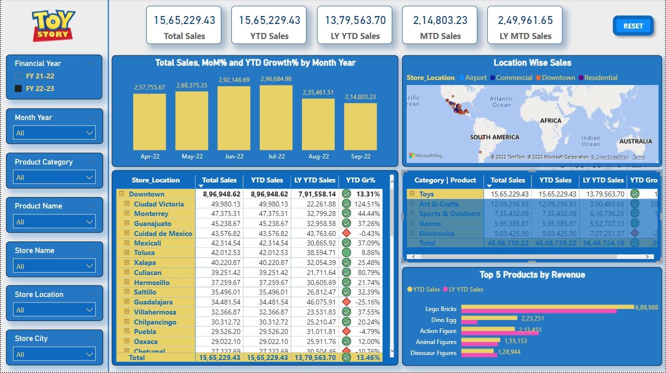Check the FY 21-22 checkbox
Viewport: 666px width, 373px height.
19,76
